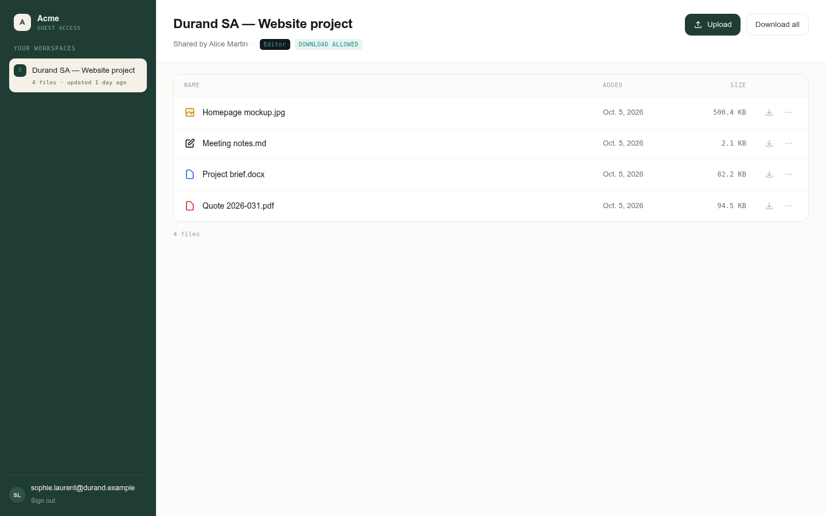The width and height of the screenshot is (826, 516).
Task: Open more options for Homepage mockup.jpg
Action: tap(789, 112)
